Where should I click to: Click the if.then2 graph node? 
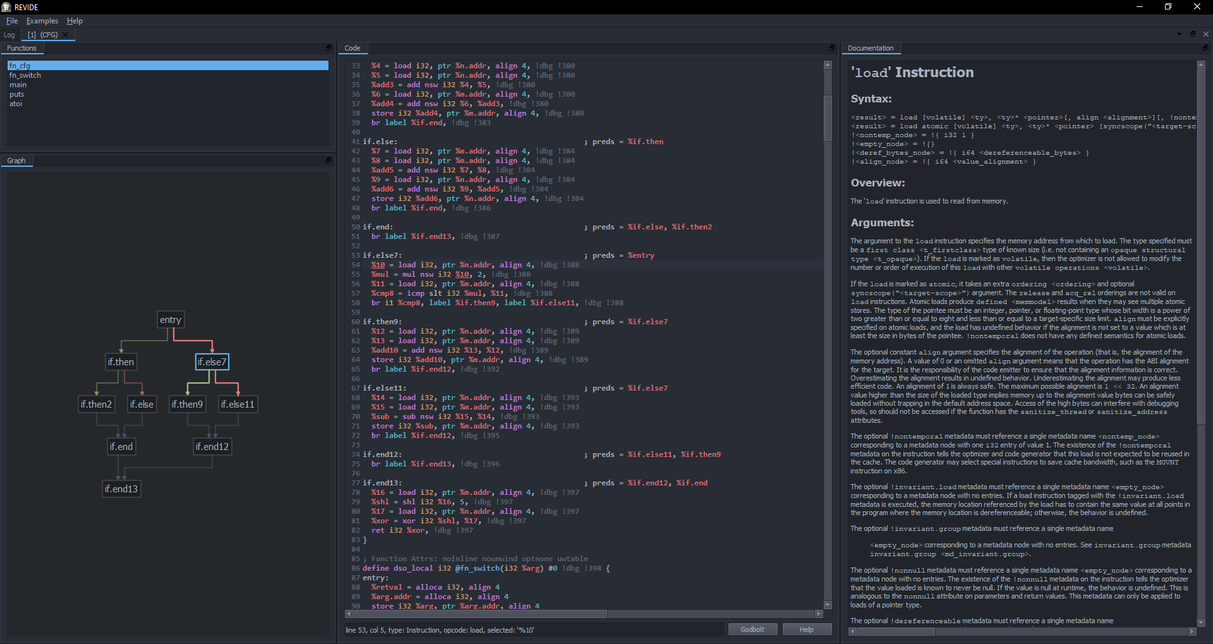click(96, 404)
